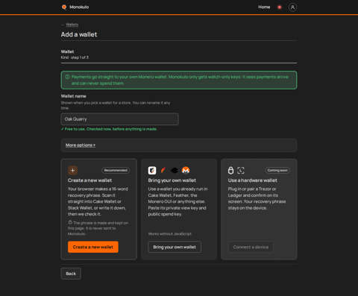
Task: Click the Connect a device button
Action: [251, 247]
